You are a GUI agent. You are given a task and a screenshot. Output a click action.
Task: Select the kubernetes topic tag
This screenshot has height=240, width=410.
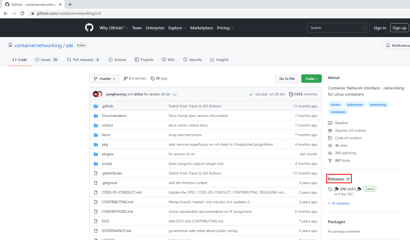point(355,105)
